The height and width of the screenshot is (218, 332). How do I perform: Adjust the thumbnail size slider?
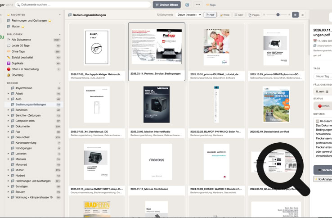pos(278,14)
